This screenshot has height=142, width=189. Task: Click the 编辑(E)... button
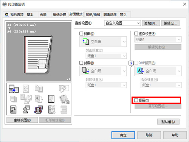pos(170,23)
